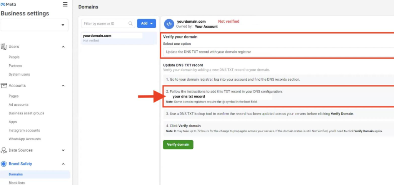Click the Brand Safety label
Image resolution: width=394 pixels, height=185 pixels.
coord(20,164)
